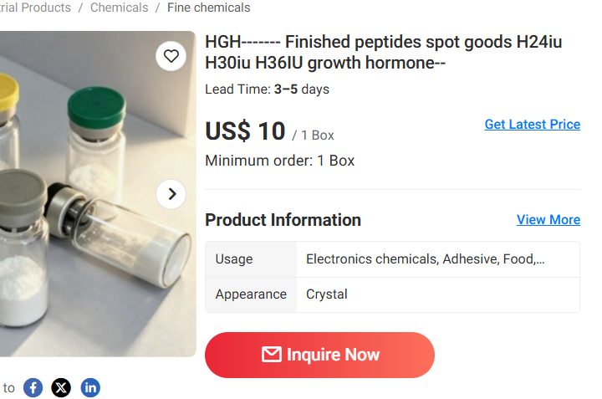Favorite the product with the heart icon
602x399 pixels.
(171, 56)
